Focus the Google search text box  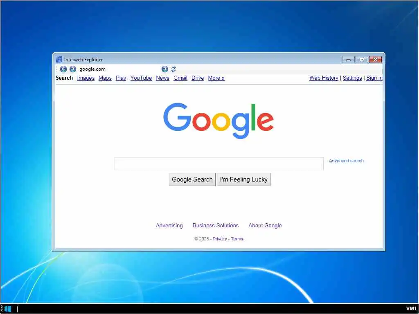pos(219,164)
